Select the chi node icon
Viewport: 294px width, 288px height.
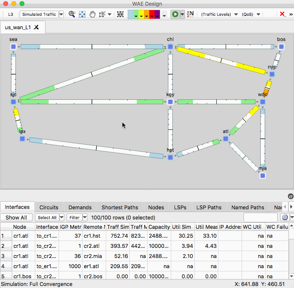pos(170,47)
